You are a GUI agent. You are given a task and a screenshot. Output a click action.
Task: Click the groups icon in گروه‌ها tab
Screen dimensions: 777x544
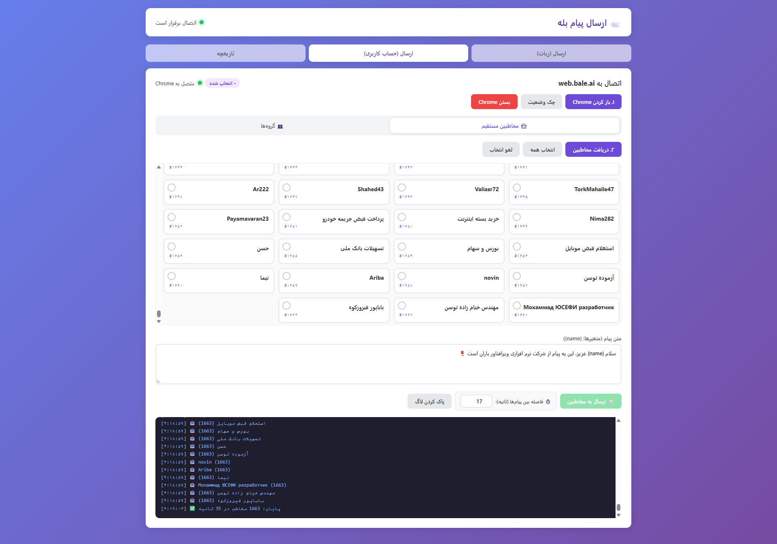[280, 126]
